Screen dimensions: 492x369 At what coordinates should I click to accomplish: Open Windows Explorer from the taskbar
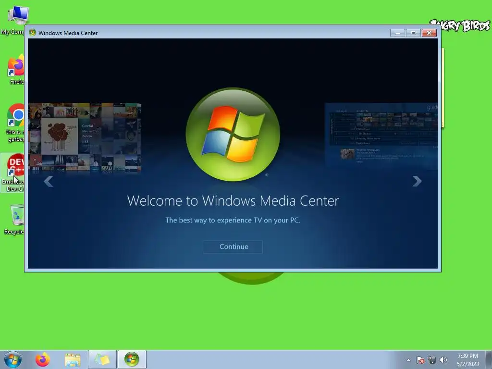(73, 360)
